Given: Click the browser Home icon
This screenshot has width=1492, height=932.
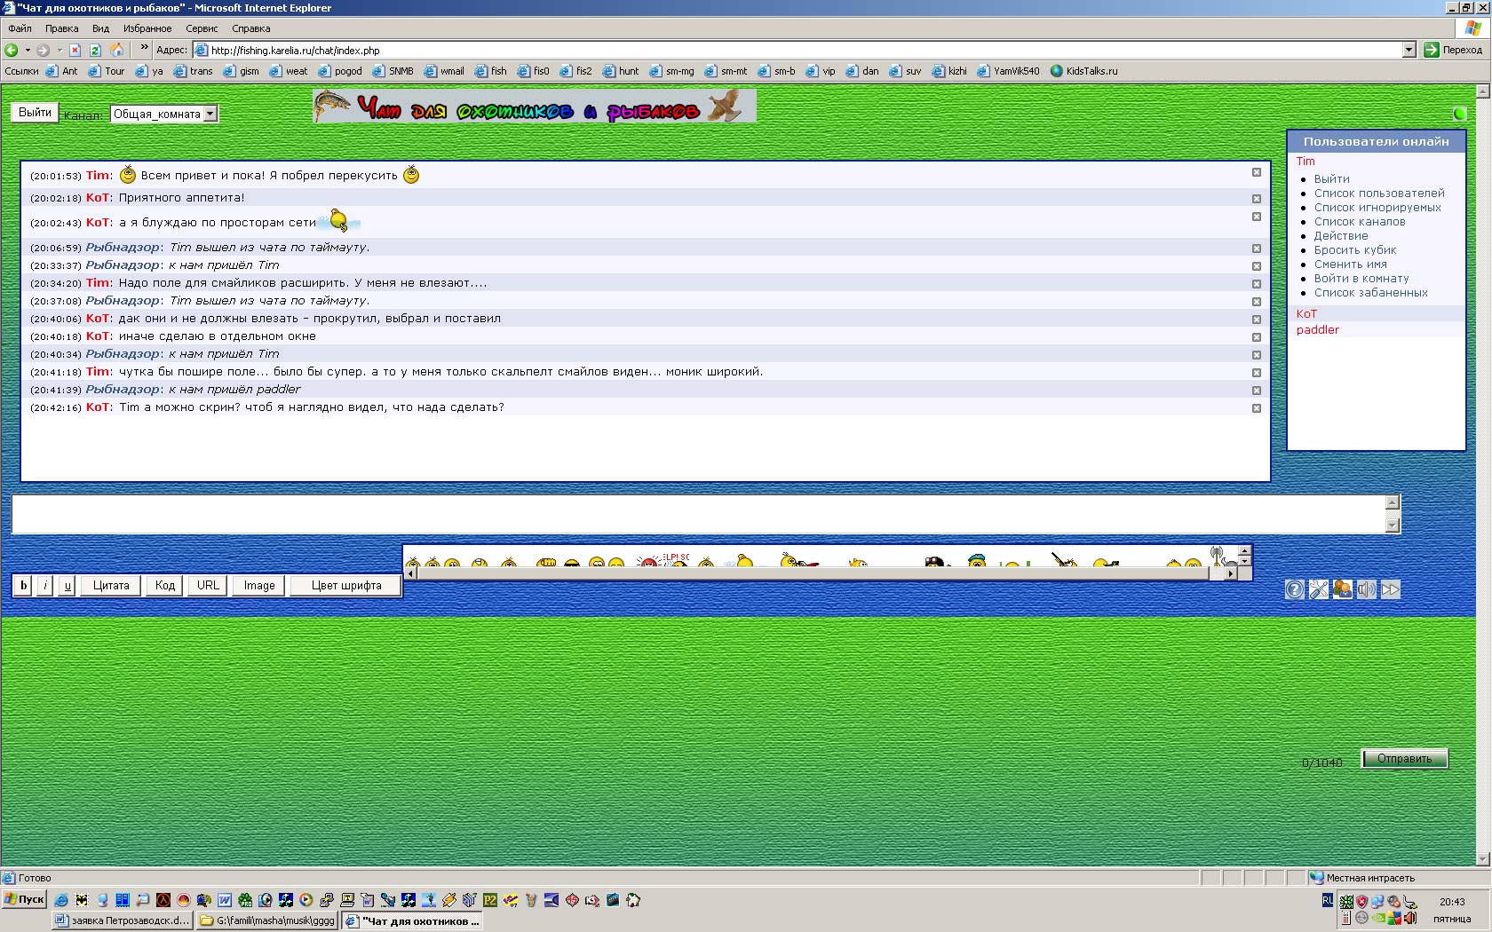Looking at the screenshot, I should tap(116, 51).
